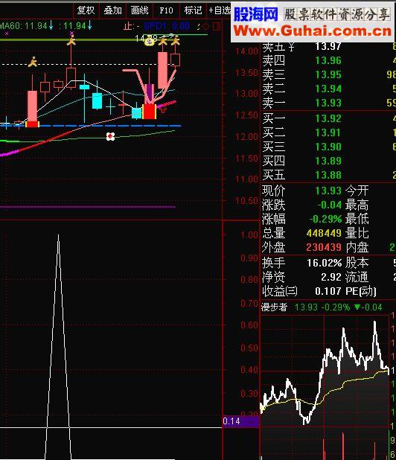The height and width of the screenshot is (460, 396).
Task: Click the 现价 13.93 current price value
Action: click(x=328, y=191)
